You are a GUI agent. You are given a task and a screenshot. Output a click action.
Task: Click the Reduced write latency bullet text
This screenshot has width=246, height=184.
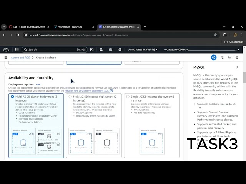[30, 122]
